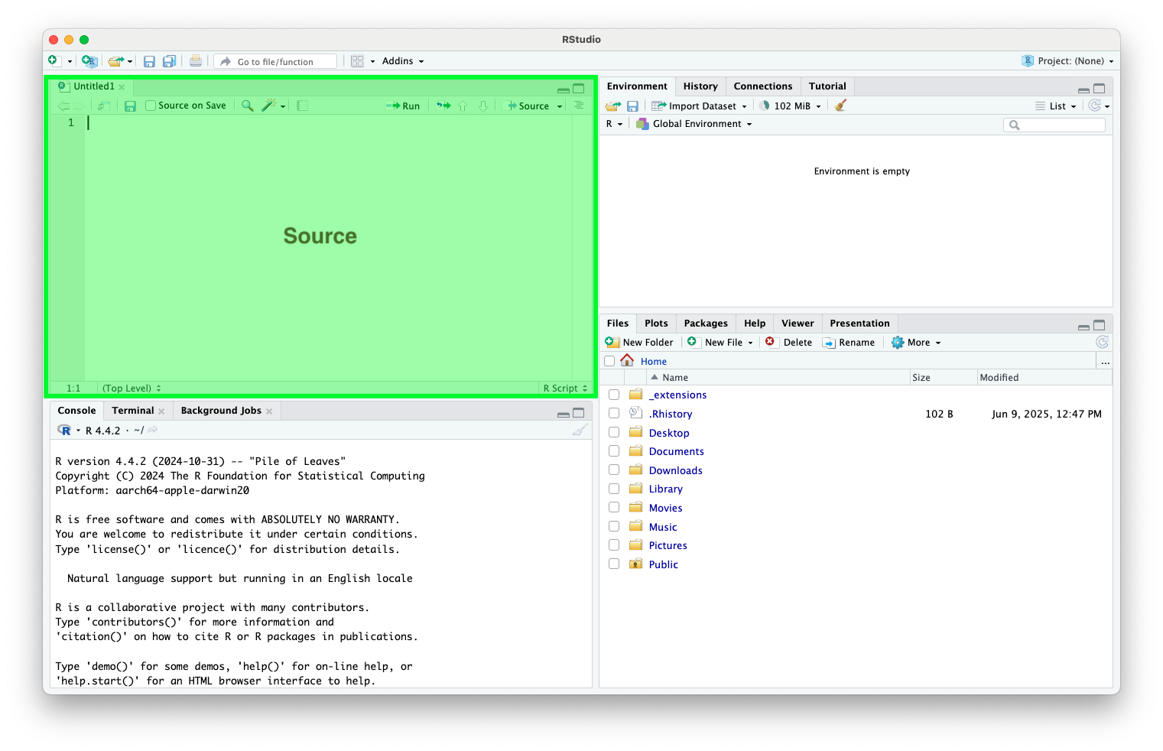This screenshot has width=1163, height=751.
Task: Check the box beside the Downloads folder
Action: (x=614, y=470)
